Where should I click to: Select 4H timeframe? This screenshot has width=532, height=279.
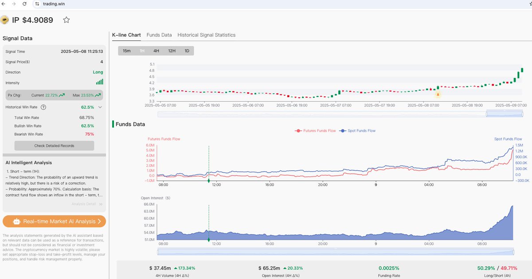point(156,51)
